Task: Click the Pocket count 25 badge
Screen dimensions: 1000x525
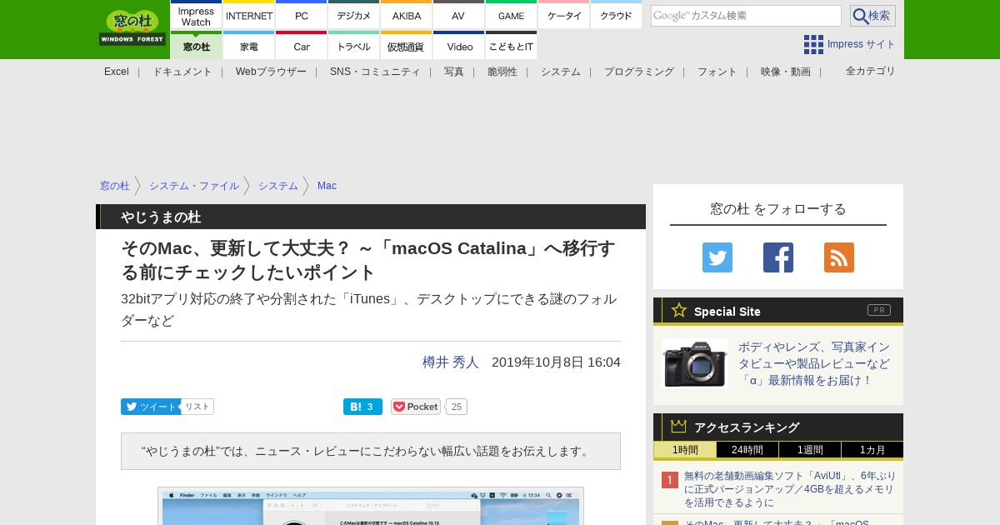Action: click(x=456, y=407)
